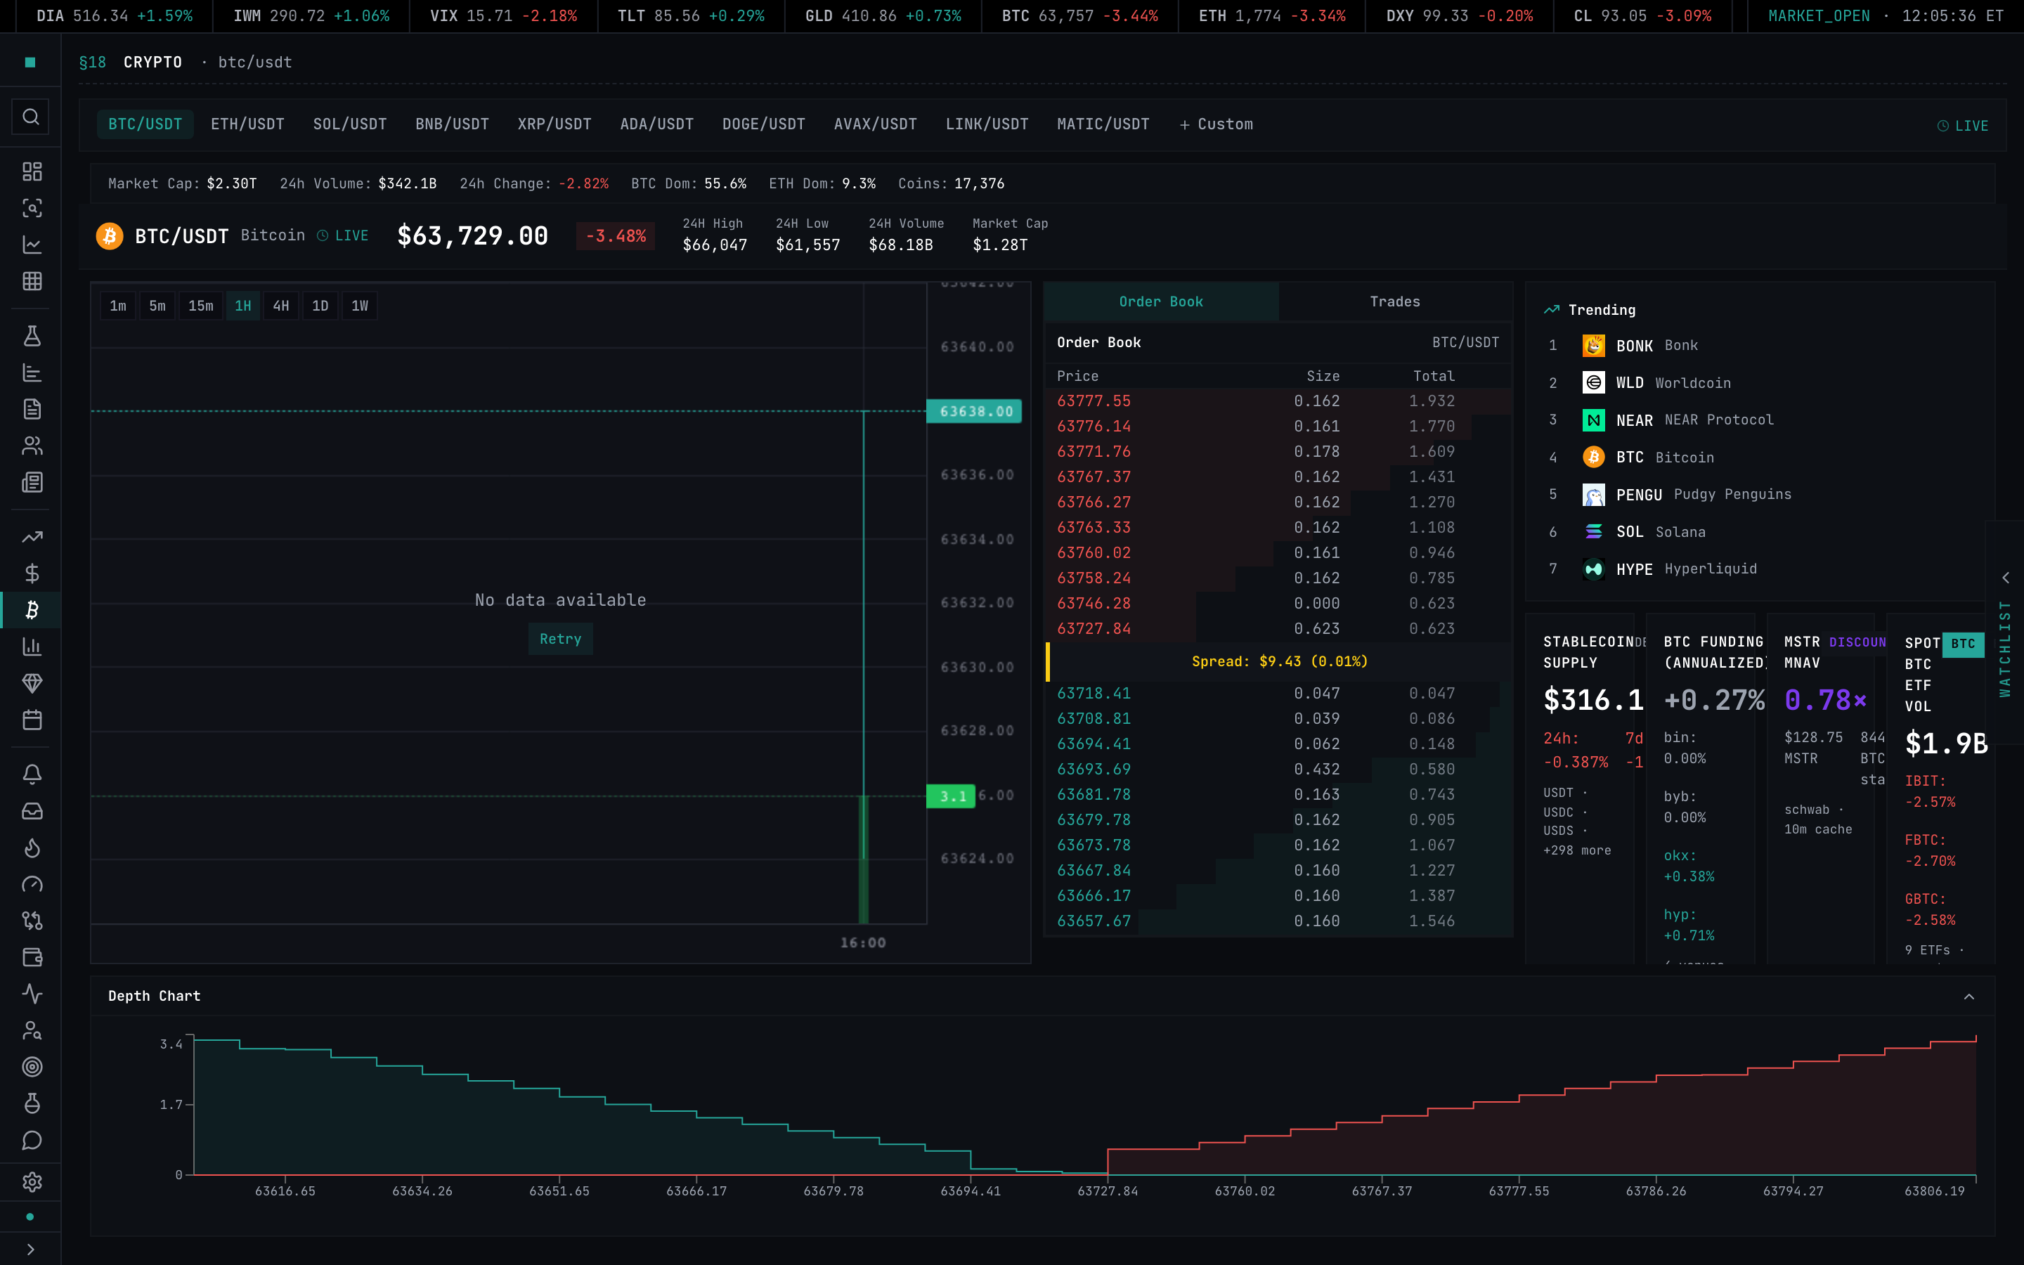Open the people icon in the sidebar
This screenshot has width=2024, height=1265.
[32, 446]
